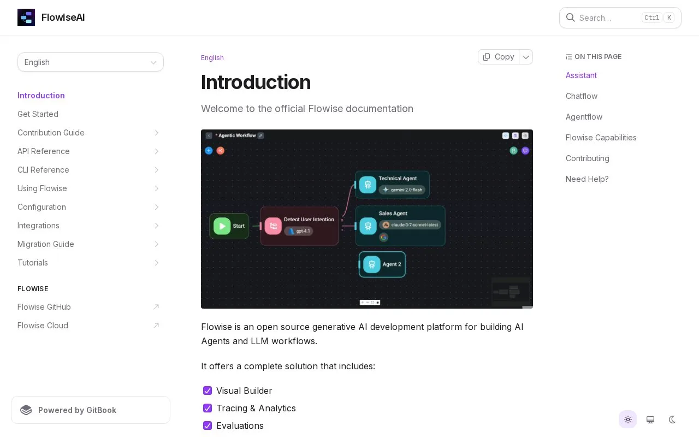Expand the Using Flowise section
The image size is (699, 437).
click(156, 188)
